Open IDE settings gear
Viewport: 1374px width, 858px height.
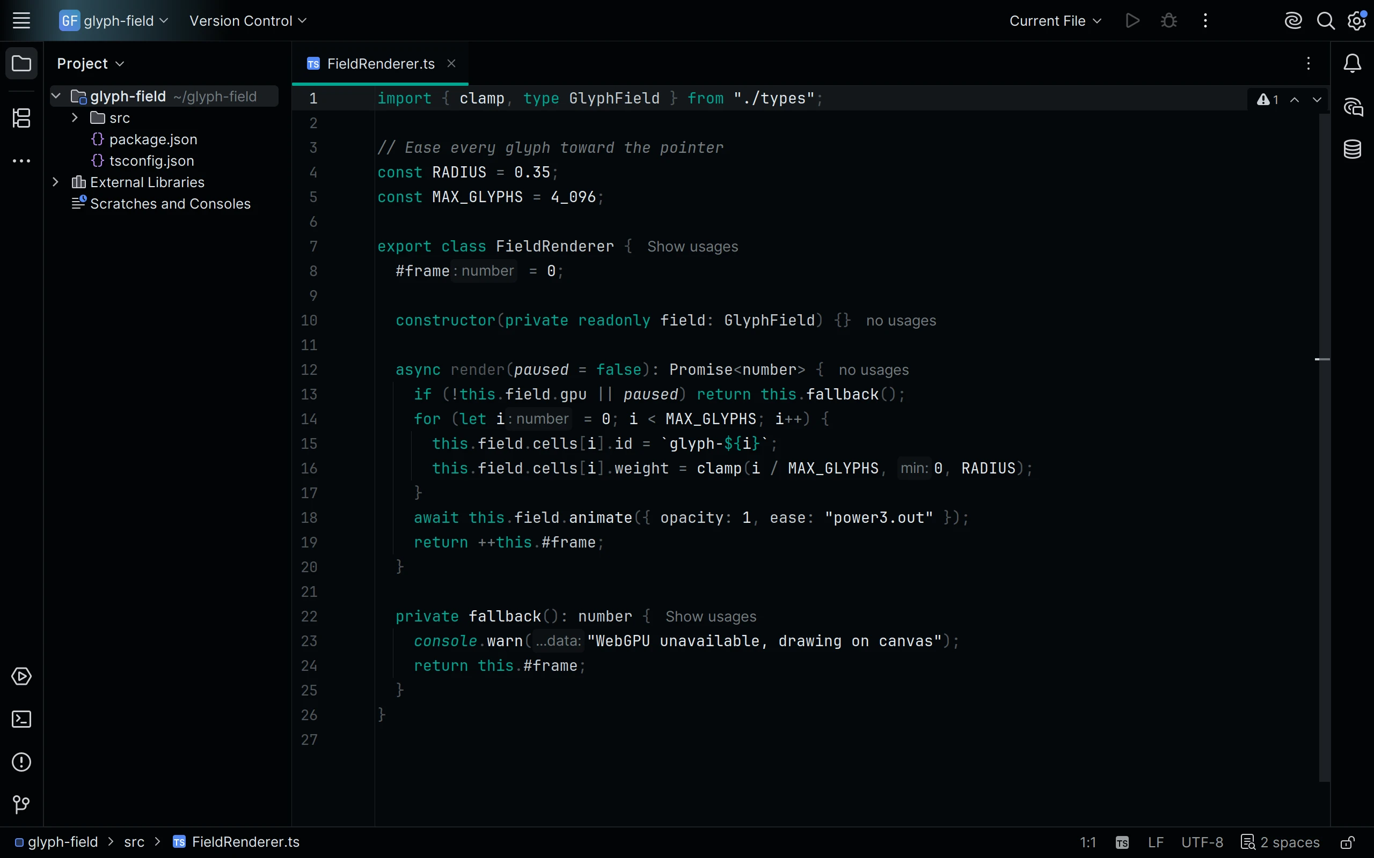1357,21
